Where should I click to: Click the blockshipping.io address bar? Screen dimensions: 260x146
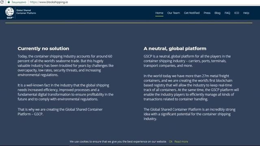(x=49, y=2)
